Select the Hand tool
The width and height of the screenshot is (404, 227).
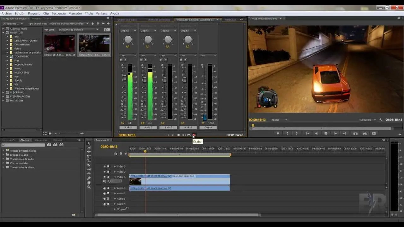(89, 183)
